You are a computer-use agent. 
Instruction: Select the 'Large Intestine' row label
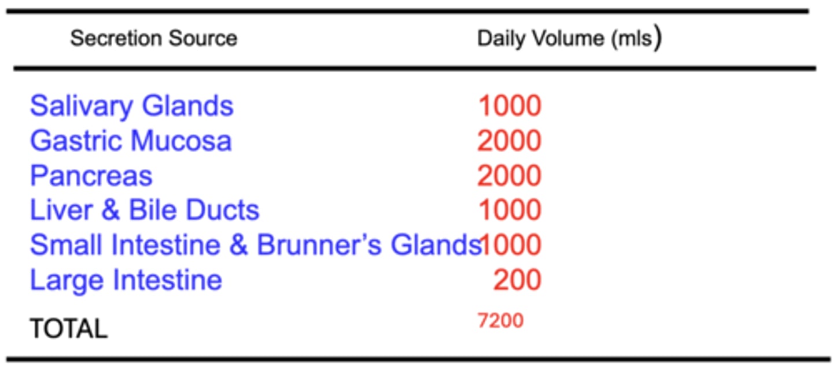[126, 280]
